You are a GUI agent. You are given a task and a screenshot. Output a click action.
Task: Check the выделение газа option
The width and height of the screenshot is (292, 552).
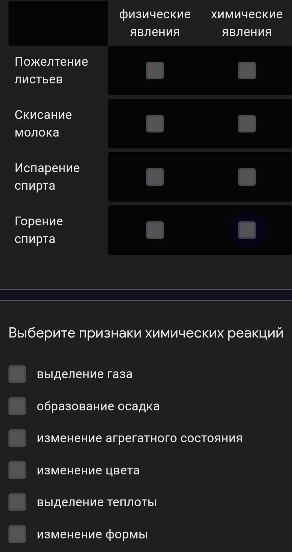pos(17,374)
